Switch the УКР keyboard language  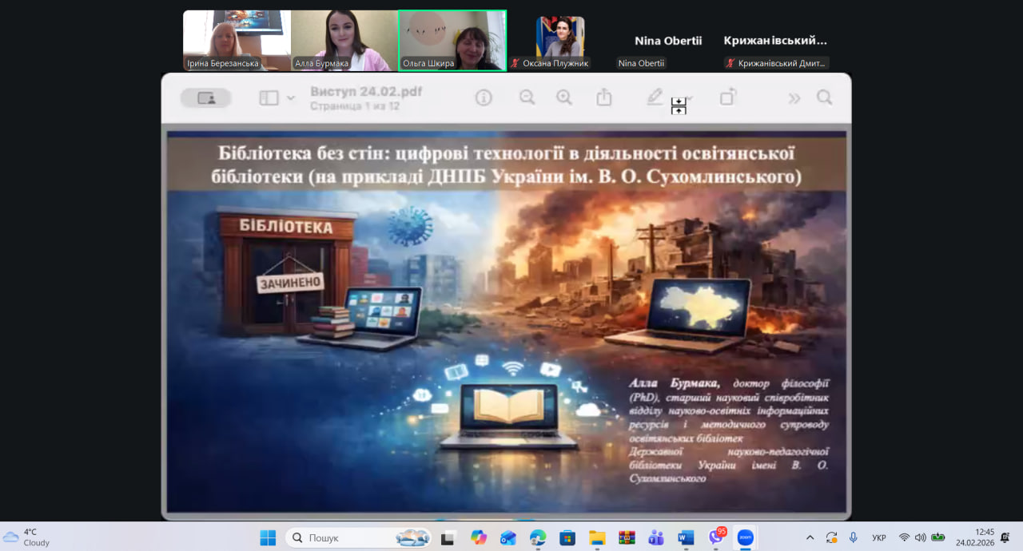tap(878, 537)
